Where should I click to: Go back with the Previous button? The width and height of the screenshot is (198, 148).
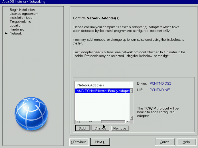pyautogui.click(x=79, y=142)
